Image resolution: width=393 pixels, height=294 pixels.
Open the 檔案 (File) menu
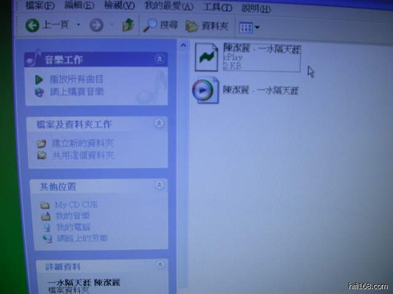click(x=40, y=6)
